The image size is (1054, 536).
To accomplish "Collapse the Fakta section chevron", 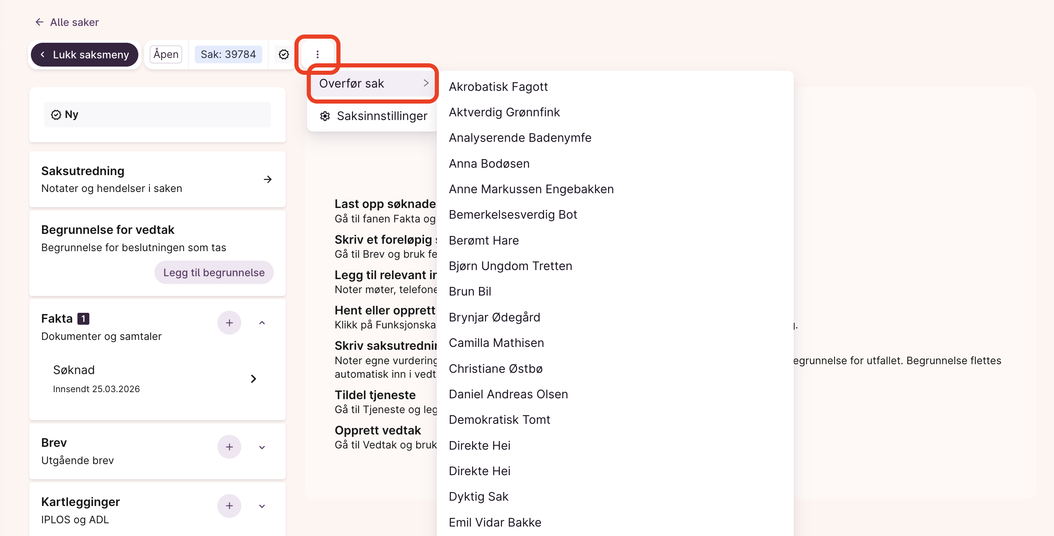I will pyautogui.click(x=262, y=323).
